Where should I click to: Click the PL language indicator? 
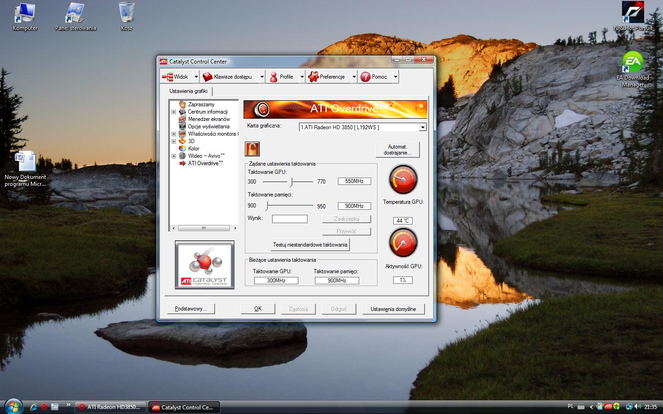pyautogui.click(x=570, y=406)
